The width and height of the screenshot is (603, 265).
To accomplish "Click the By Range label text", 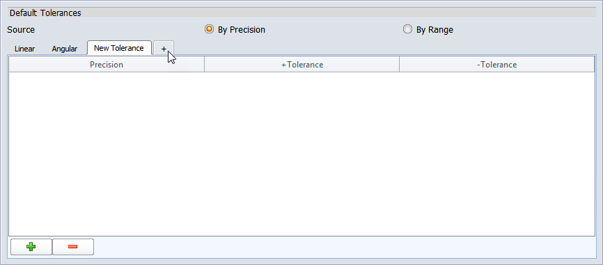I will coord(434,30).
